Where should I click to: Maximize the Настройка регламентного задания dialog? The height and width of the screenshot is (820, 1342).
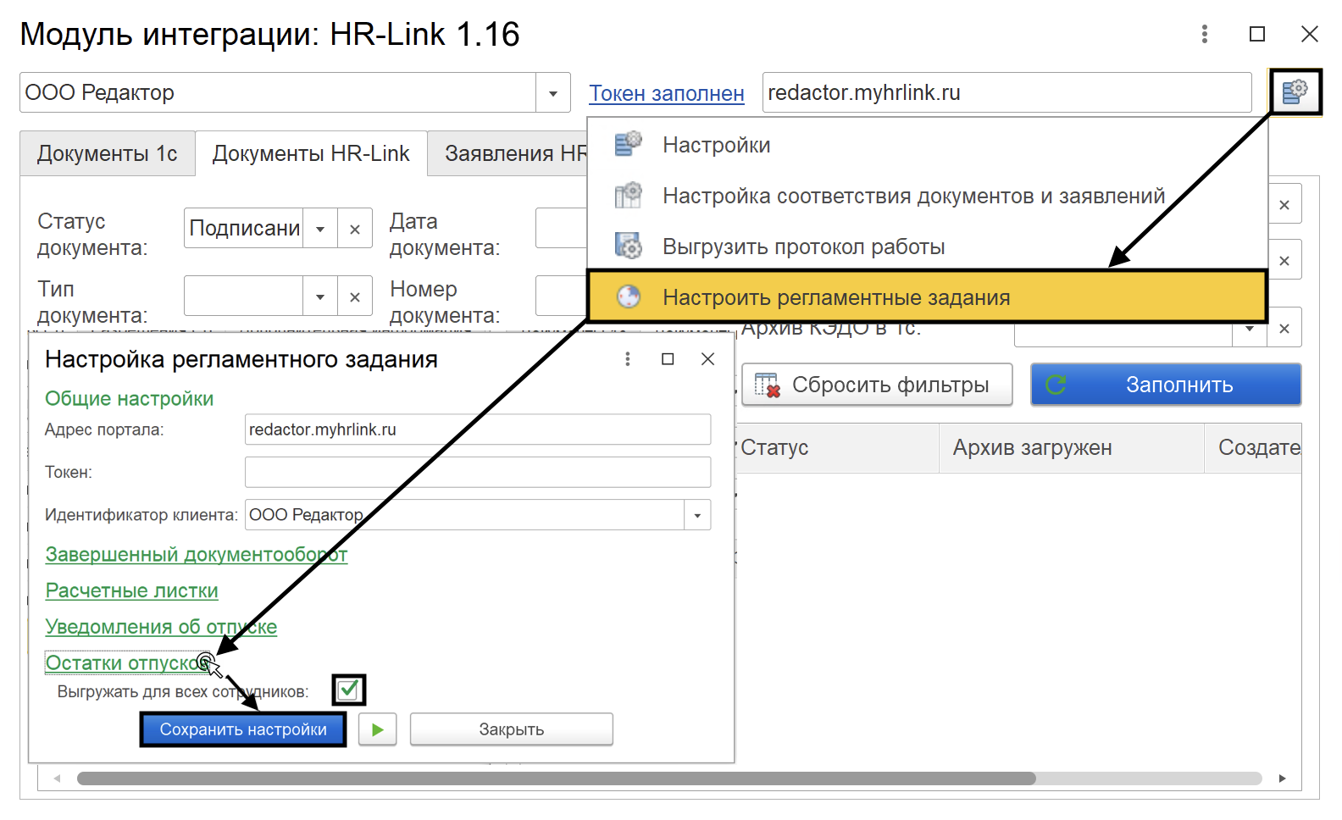click(668, 359)
